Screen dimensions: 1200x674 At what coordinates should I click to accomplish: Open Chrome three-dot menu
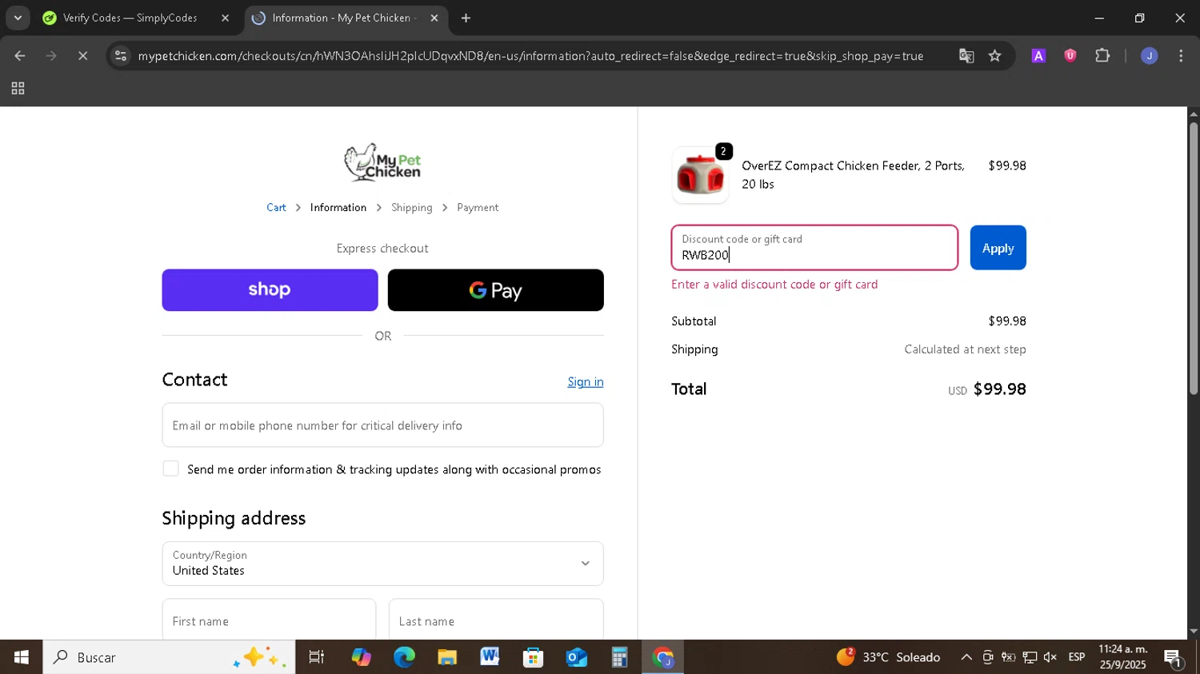click(1181, 56)
